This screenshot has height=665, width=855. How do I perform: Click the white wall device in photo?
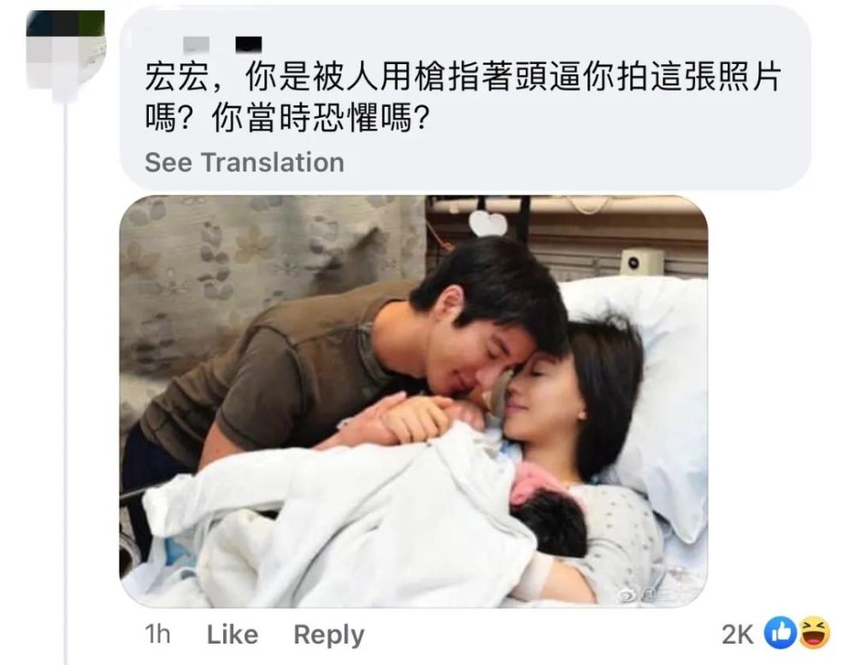point(642,263)
